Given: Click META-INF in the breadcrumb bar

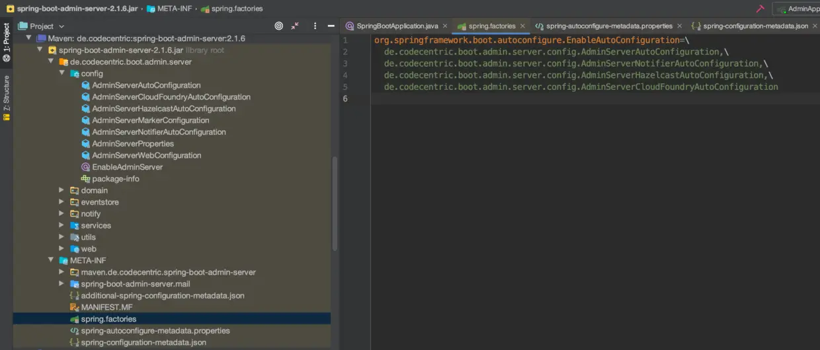Looking at the screenshot, I should tap(174, 9).
